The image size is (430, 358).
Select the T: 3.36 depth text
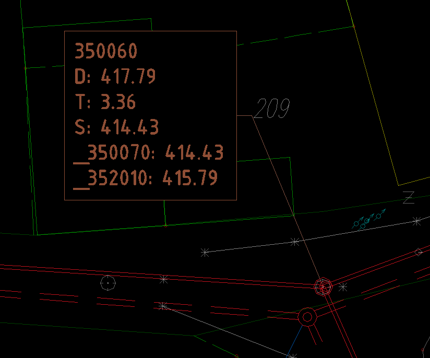tap(105, 101)
